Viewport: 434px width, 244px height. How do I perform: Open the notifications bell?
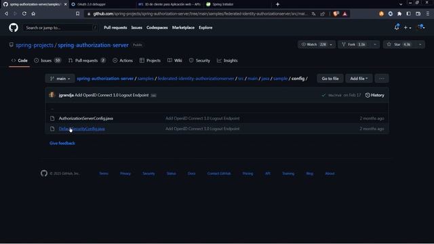[397, 27]
